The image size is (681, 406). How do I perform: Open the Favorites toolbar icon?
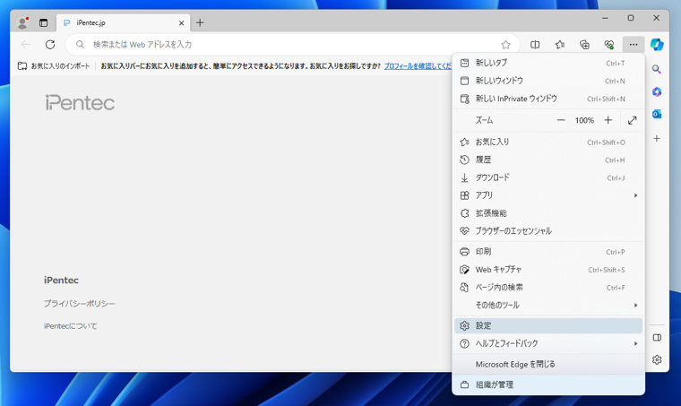coord(560,44)
